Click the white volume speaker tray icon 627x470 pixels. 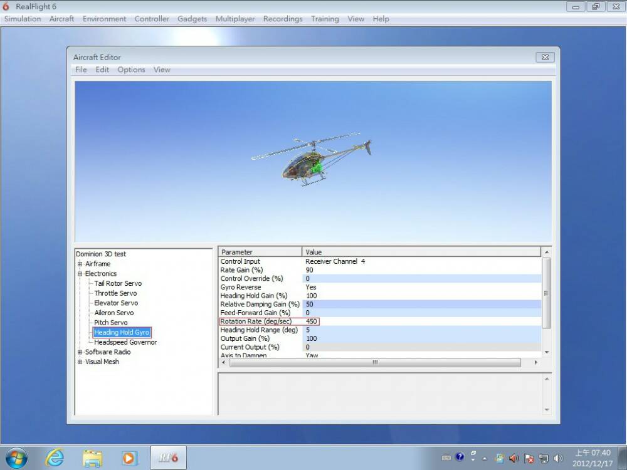tap(558, 458)
